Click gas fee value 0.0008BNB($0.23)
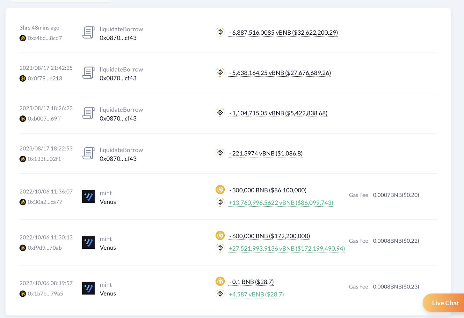Viewport: 464px width, 318px height. point(396,287)
